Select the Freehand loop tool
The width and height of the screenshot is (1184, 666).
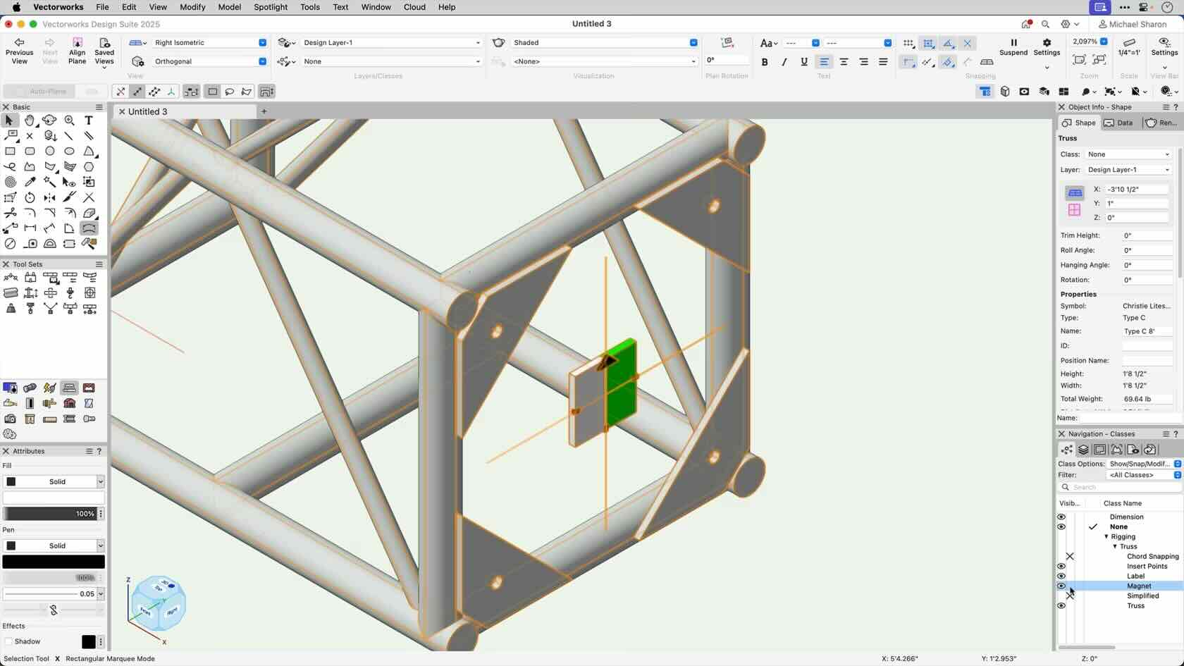pyautogui.click(x=10, y=167)
